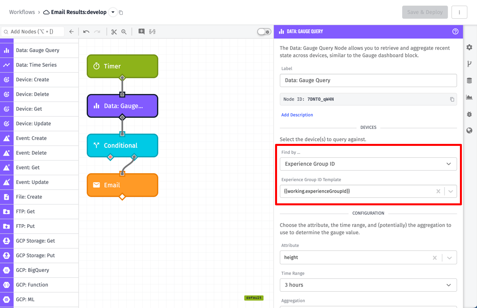The height and width of the screenshot is (308, 477).
Task: Click the Conditional false red output
Action: pyautogui.click(x=111, y=157)
